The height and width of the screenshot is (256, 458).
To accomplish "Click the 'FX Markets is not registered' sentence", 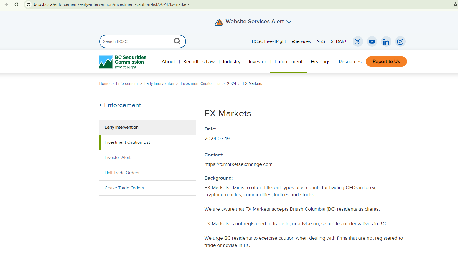I will (x=296, y=224).
